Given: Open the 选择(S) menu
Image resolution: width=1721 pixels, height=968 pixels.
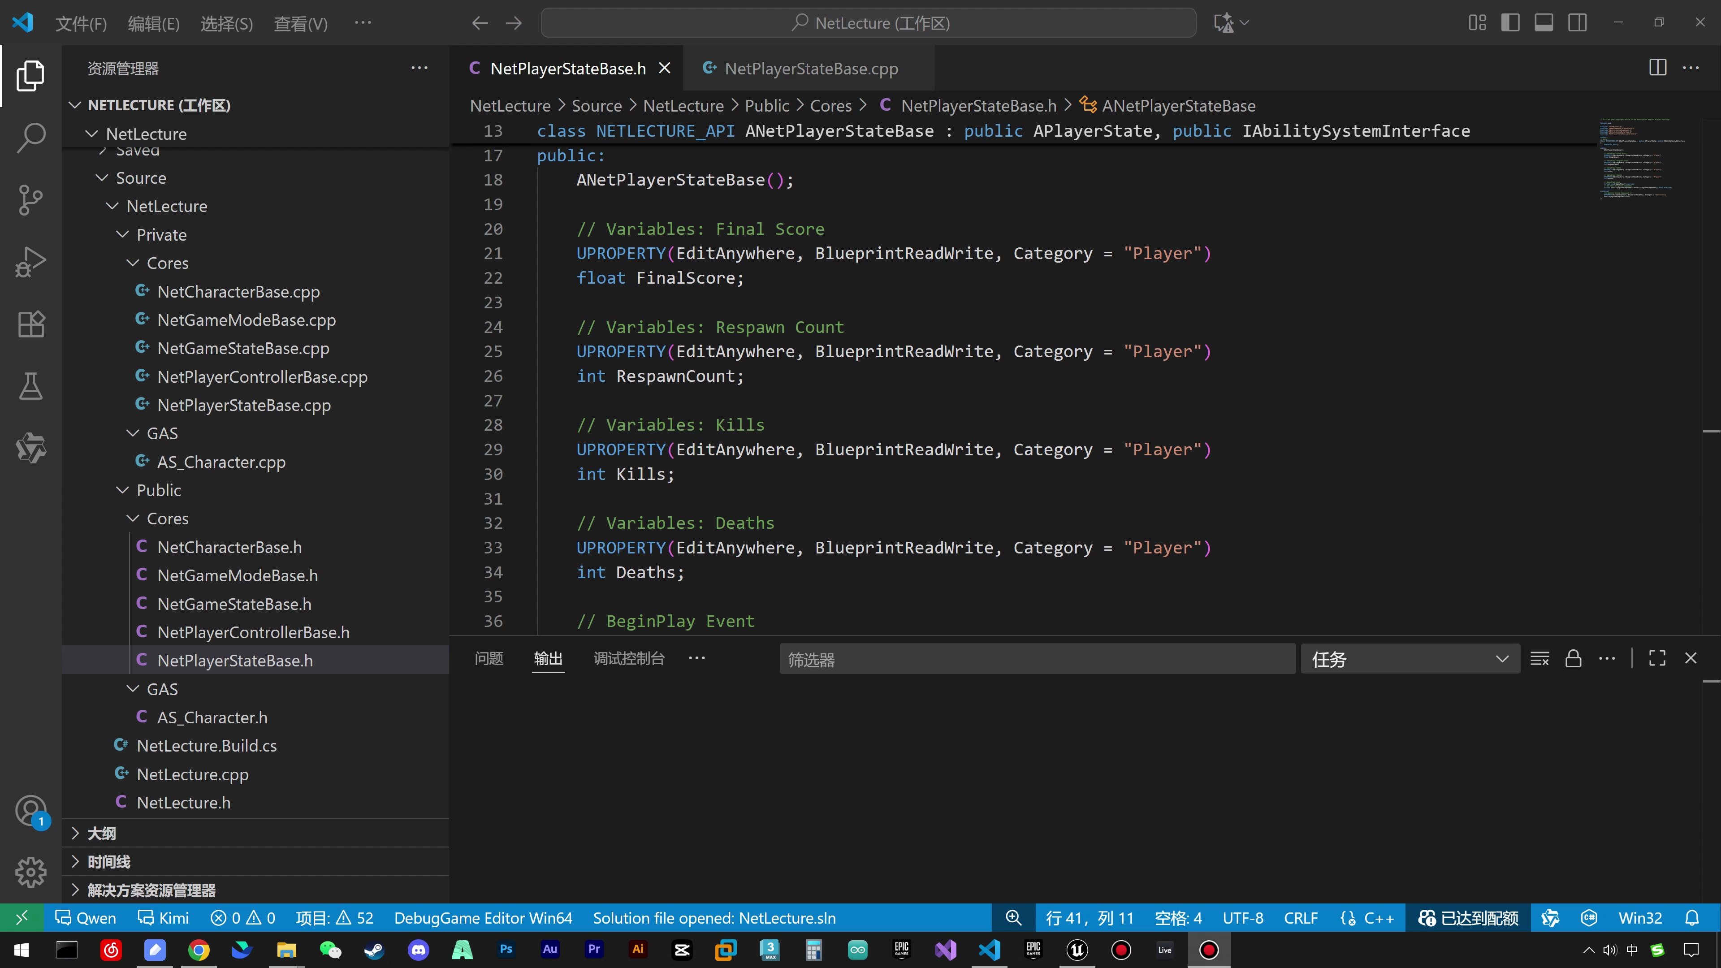Looking at the screenshot, I should pyautogui.click(x=226, y=24).
